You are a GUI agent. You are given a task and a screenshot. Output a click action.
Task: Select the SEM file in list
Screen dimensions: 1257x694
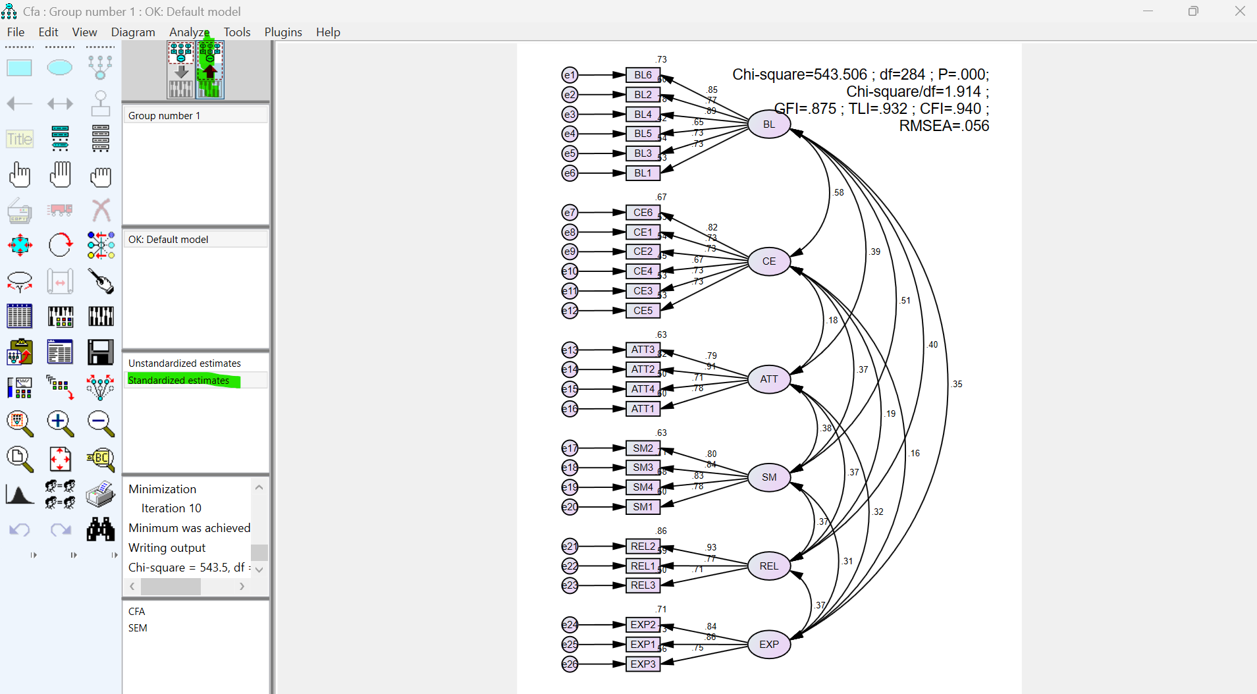138,628
